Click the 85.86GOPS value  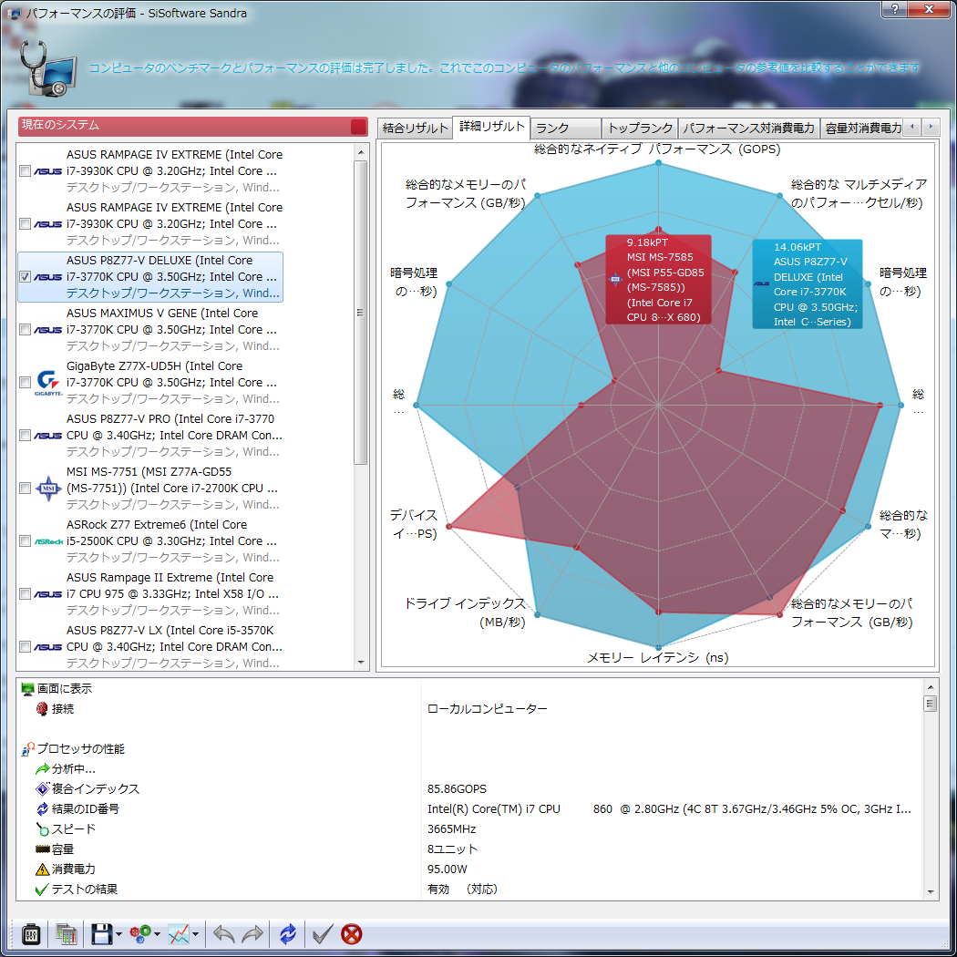[x=457, y=789]
